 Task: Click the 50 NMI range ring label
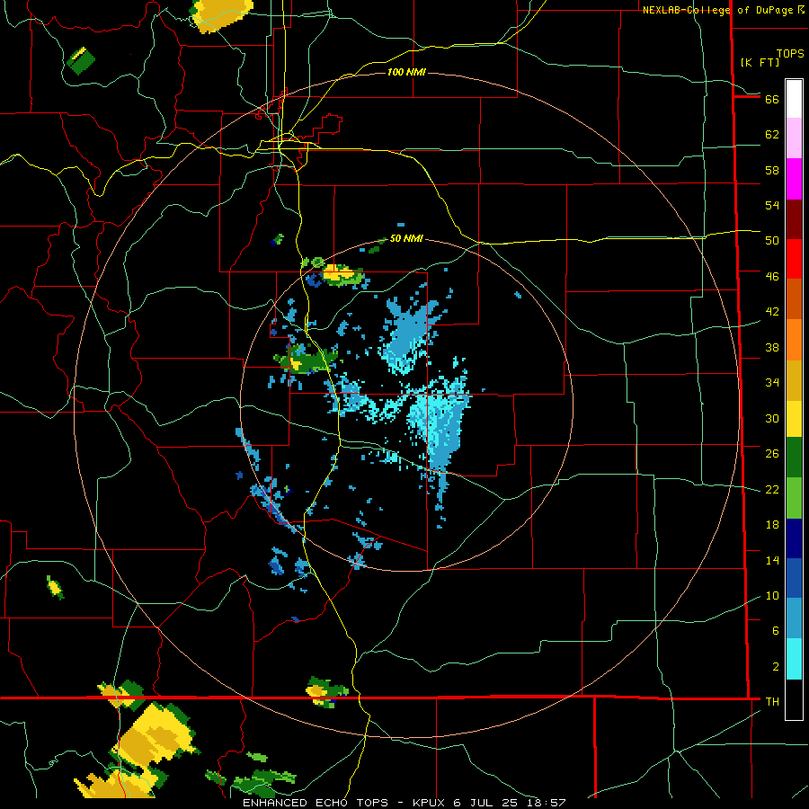pos(406,238)
